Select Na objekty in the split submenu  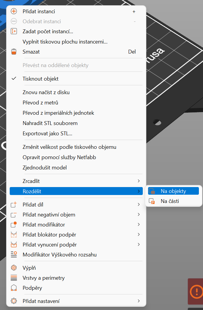tap(173, 191)
